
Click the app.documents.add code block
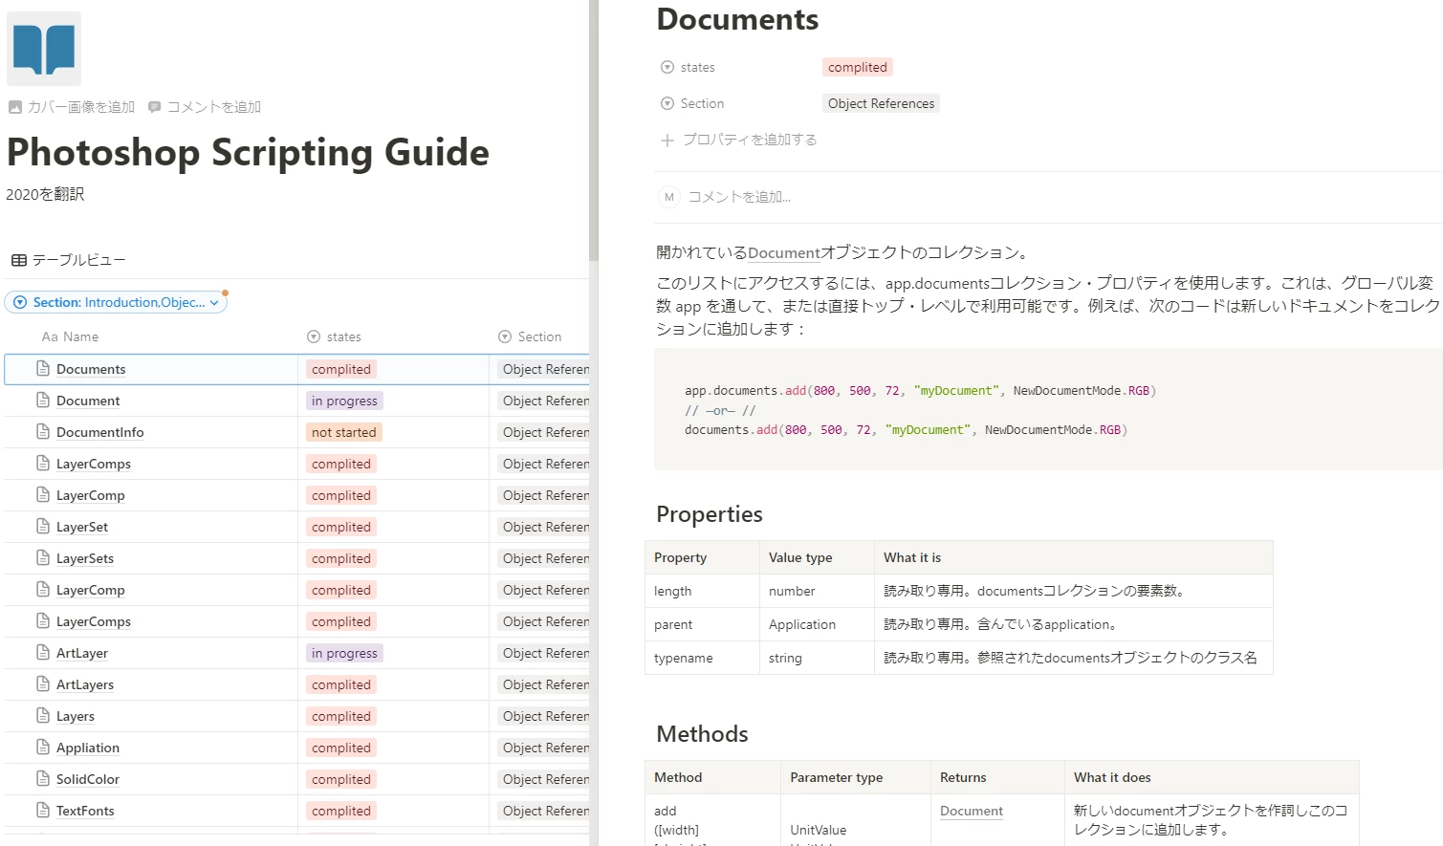click(x=1048, y=409)
